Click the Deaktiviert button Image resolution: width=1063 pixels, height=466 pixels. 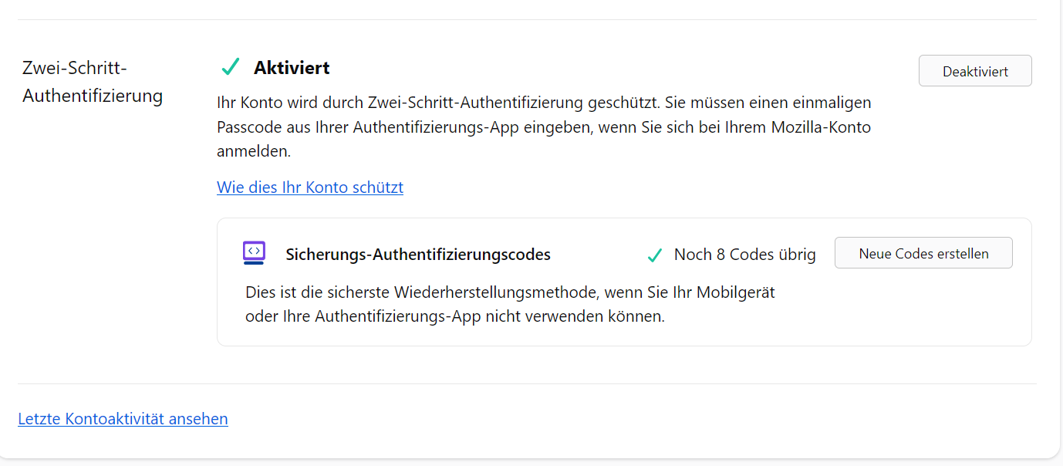coord(975,71)
